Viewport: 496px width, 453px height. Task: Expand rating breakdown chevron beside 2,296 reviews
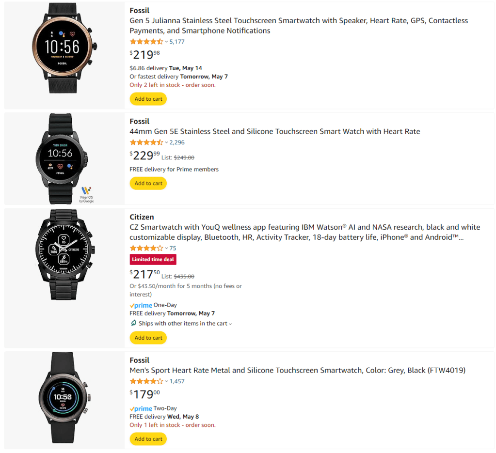166,142
